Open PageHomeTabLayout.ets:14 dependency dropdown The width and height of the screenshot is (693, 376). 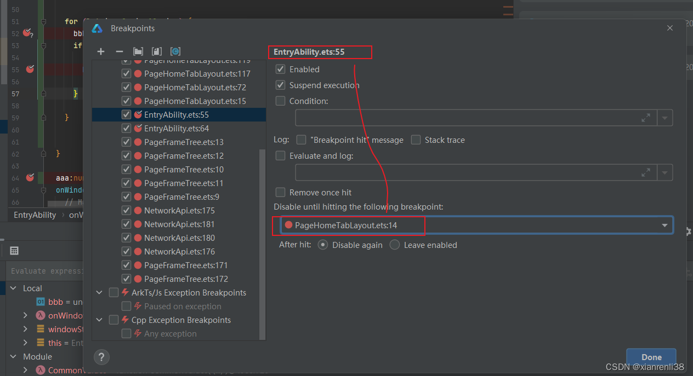pos(664,225)
